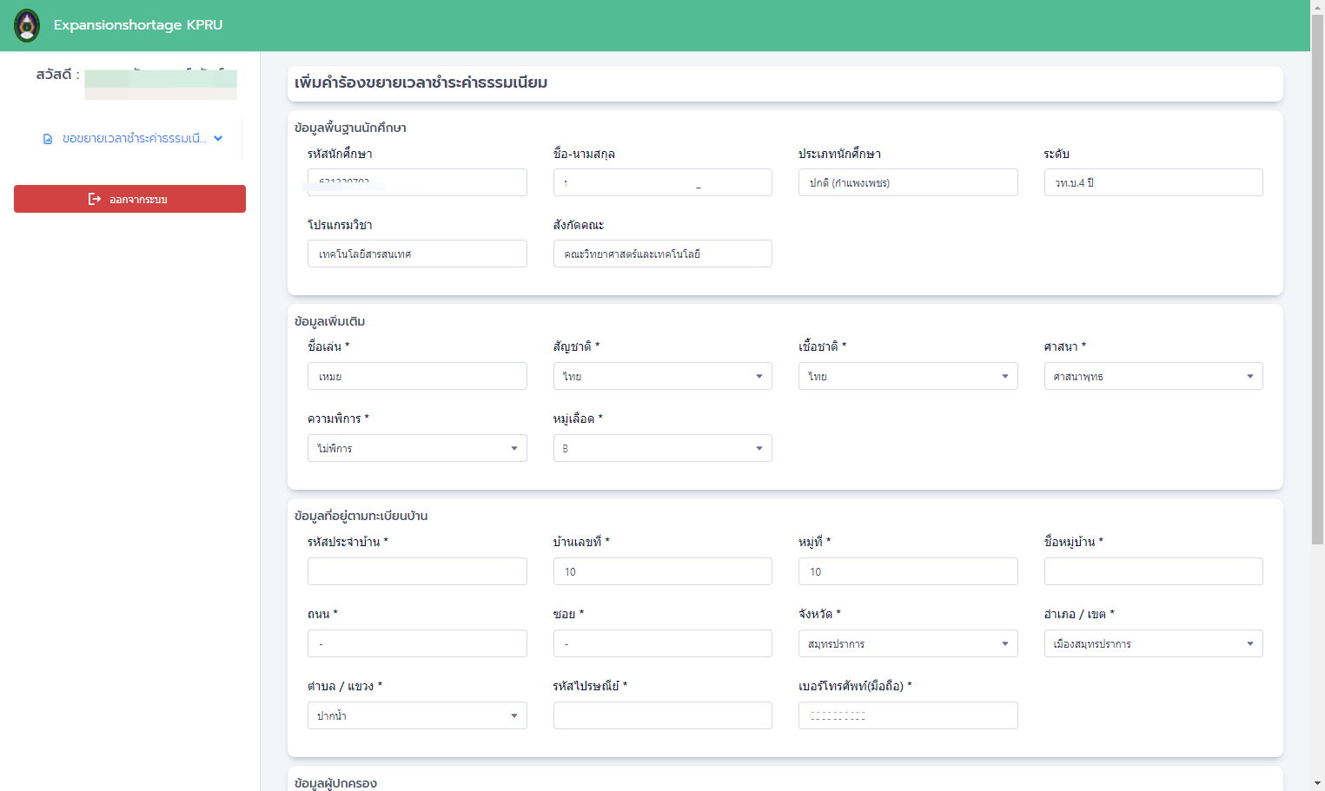Click the scrollbar down arrow

click(1317, 783)
